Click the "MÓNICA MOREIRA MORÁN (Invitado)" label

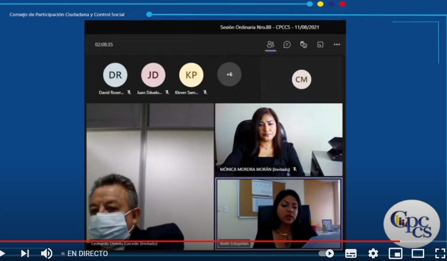pos(255,169)
